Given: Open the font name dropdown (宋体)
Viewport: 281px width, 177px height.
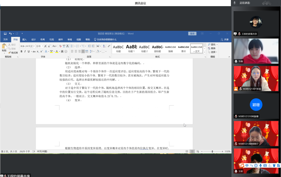Looking at the screenshot, I should (27, 46).
